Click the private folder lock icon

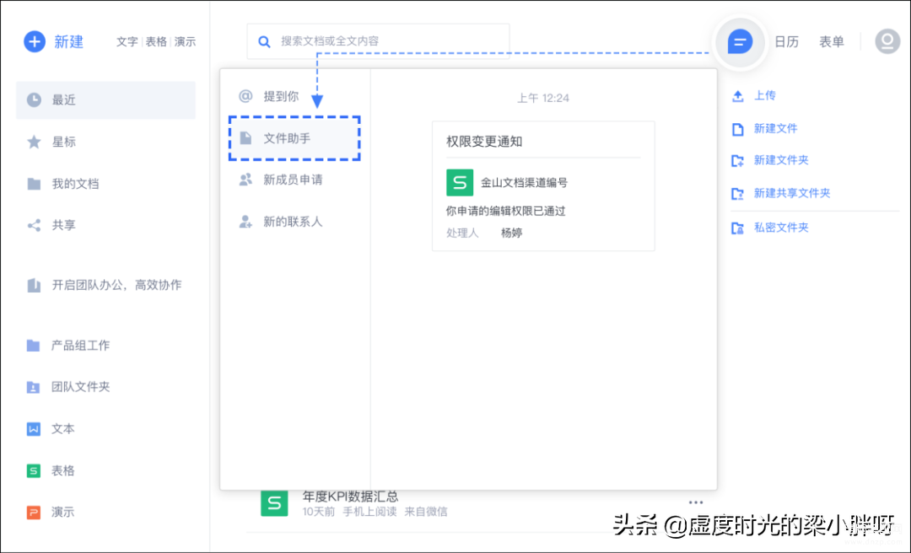tap(737, 228)
